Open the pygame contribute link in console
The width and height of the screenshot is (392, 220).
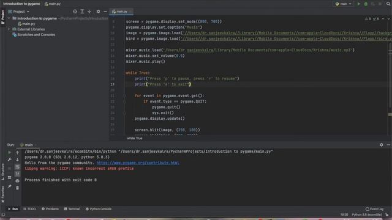[x=138, y=163]
